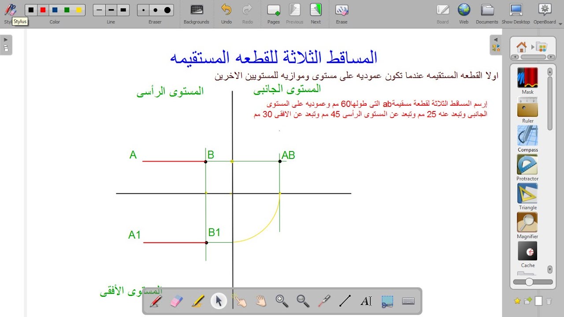Set thick line width
The image size is (564, 317).
coord(123,10)
